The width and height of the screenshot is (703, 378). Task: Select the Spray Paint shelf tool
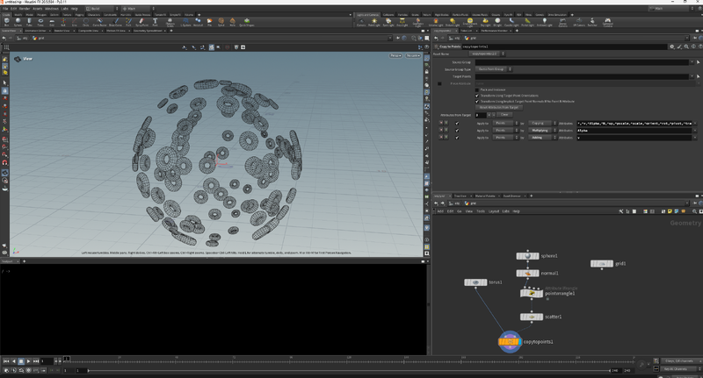click(141, 21)
